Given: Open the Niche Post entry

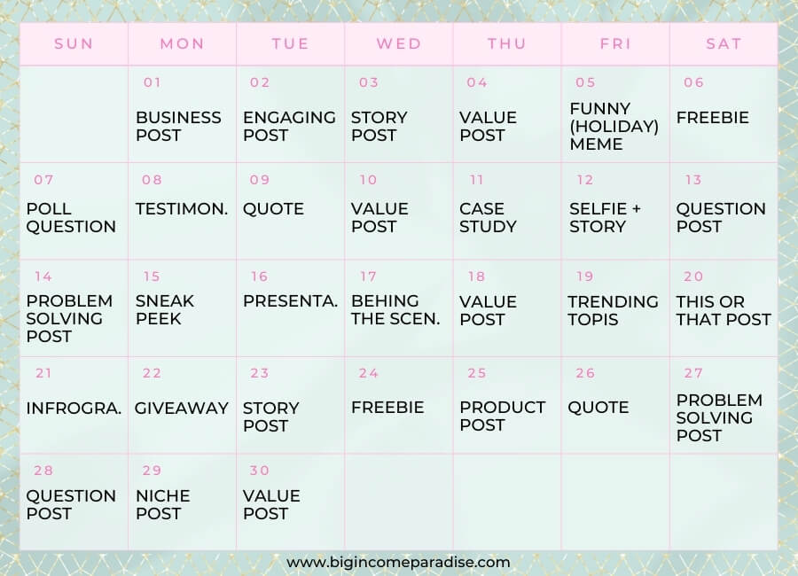Looking at the screenshot, I should pyautogui.click(x=162, y=504).
